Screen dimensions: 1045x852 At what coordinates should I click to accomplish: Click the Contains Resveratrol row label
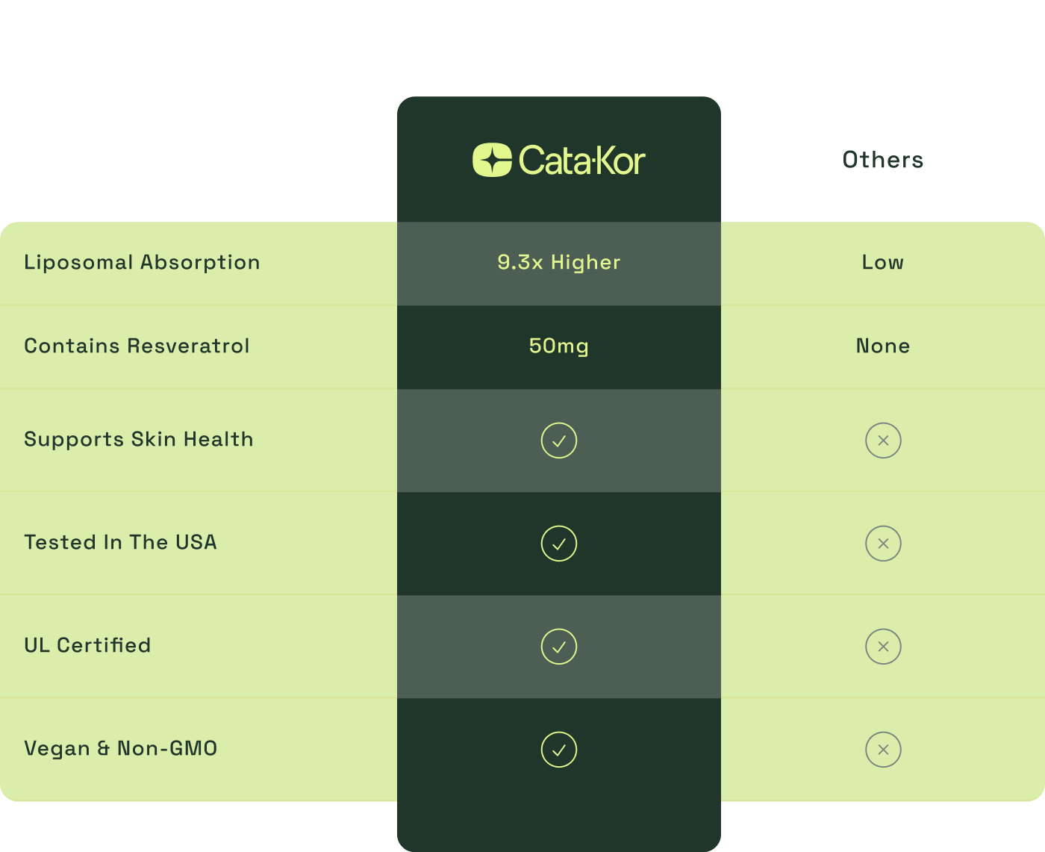tap(137, 346)
